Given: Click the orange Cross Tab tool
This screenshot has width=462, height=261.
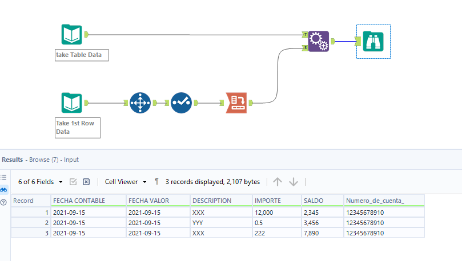Looking at the screenshot, I should (236, 103).
